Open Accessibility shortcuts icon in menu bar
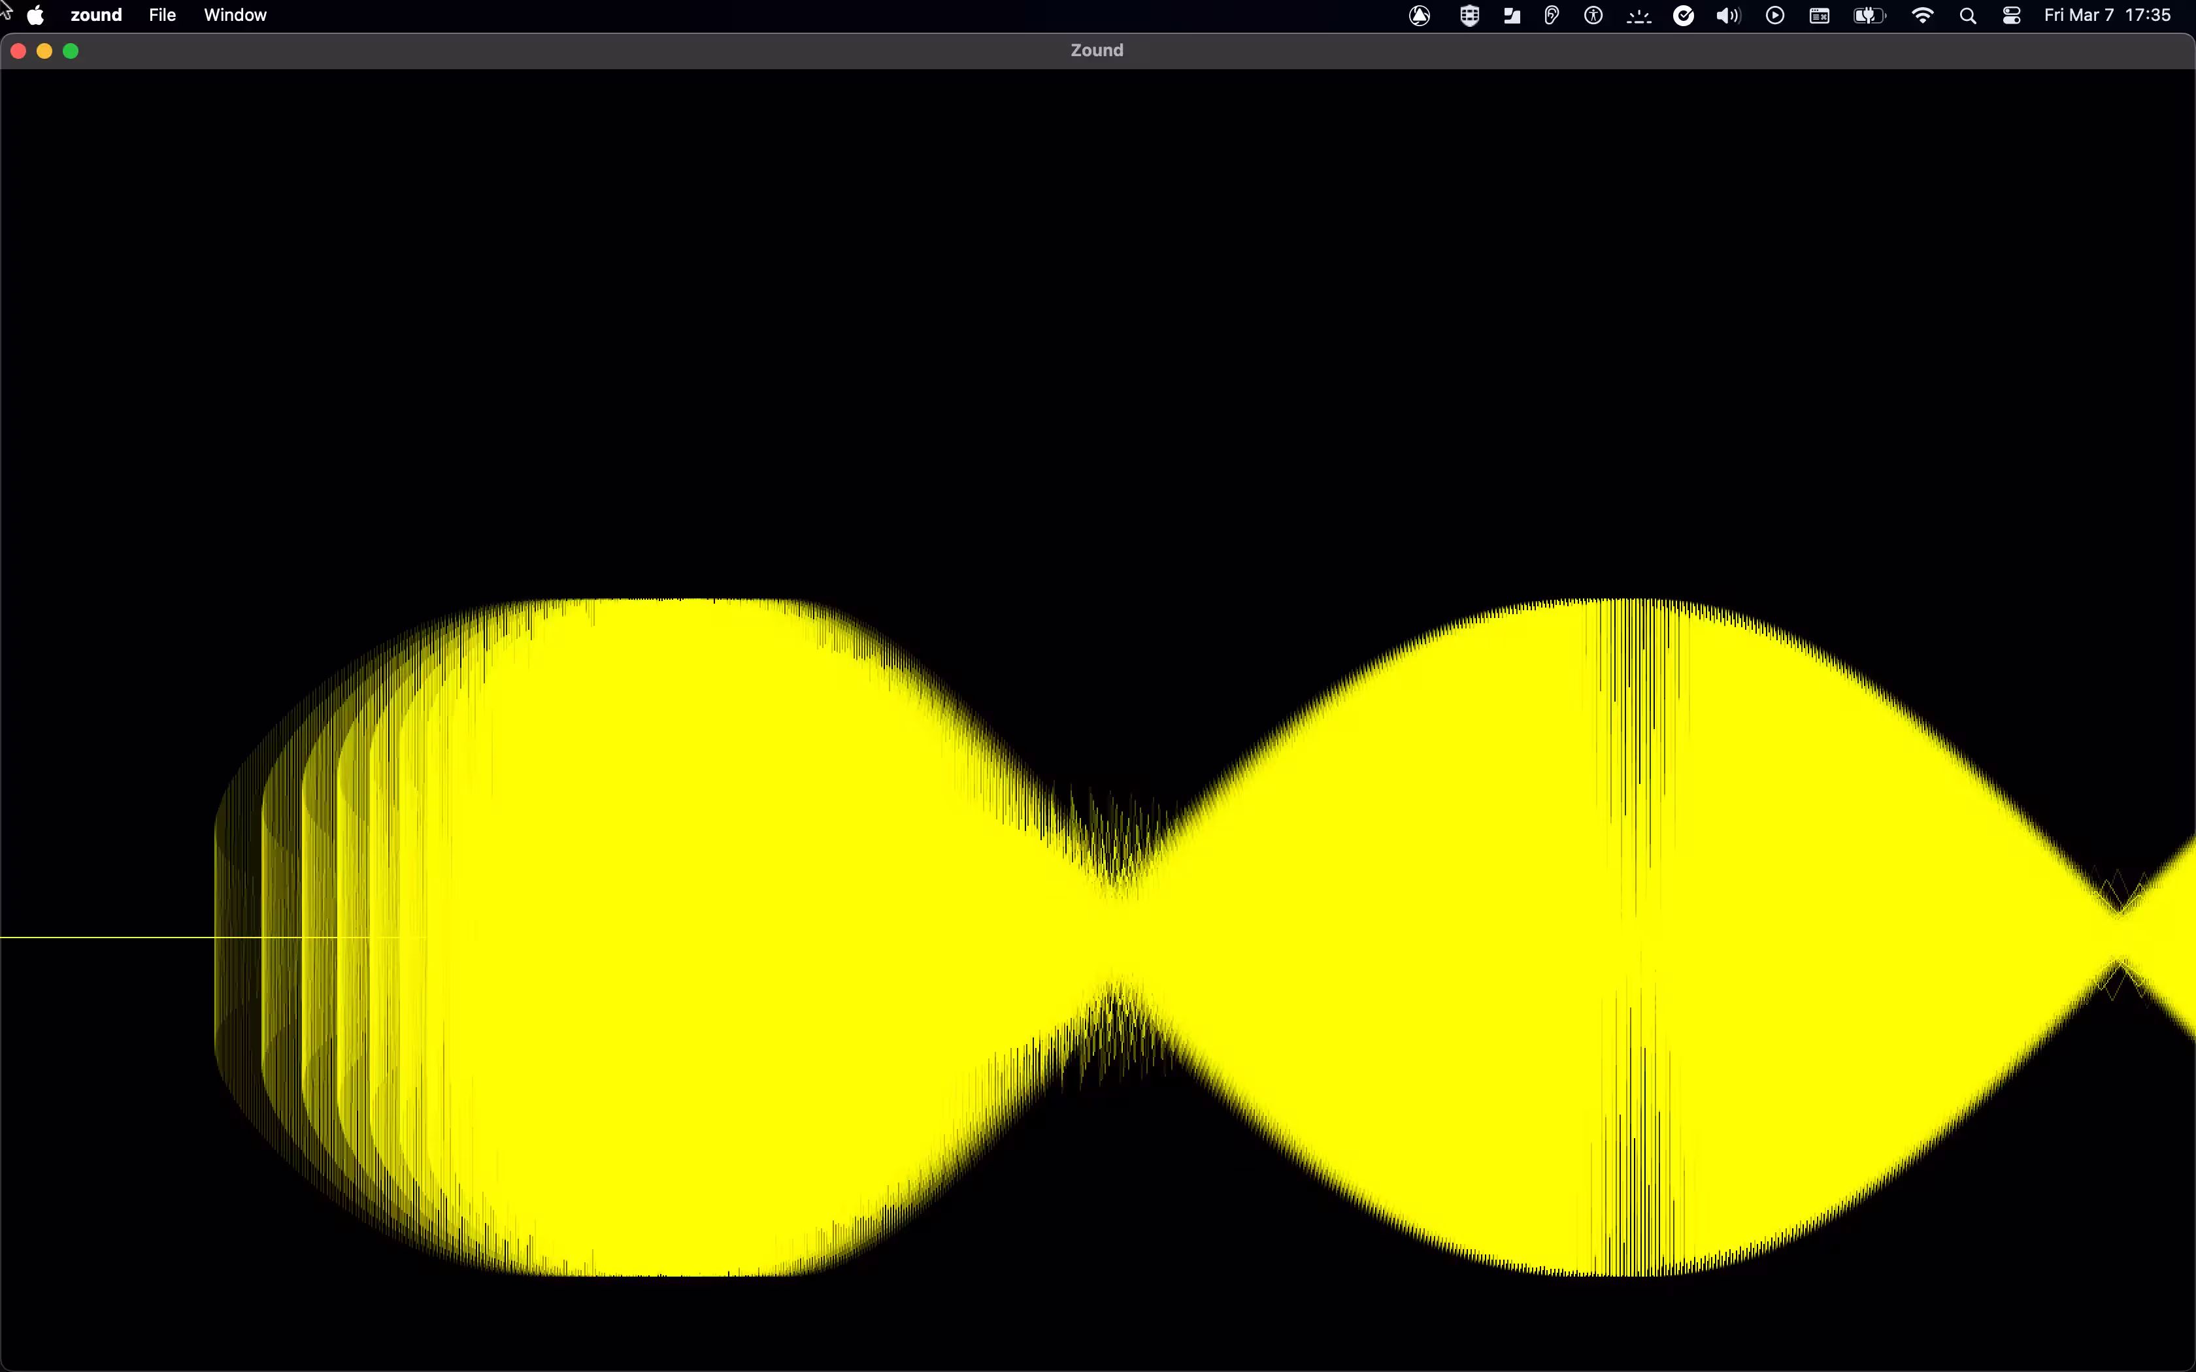Image resolution: width=2196 pixels, height=1372 pixels. (x=1593, y=16)
